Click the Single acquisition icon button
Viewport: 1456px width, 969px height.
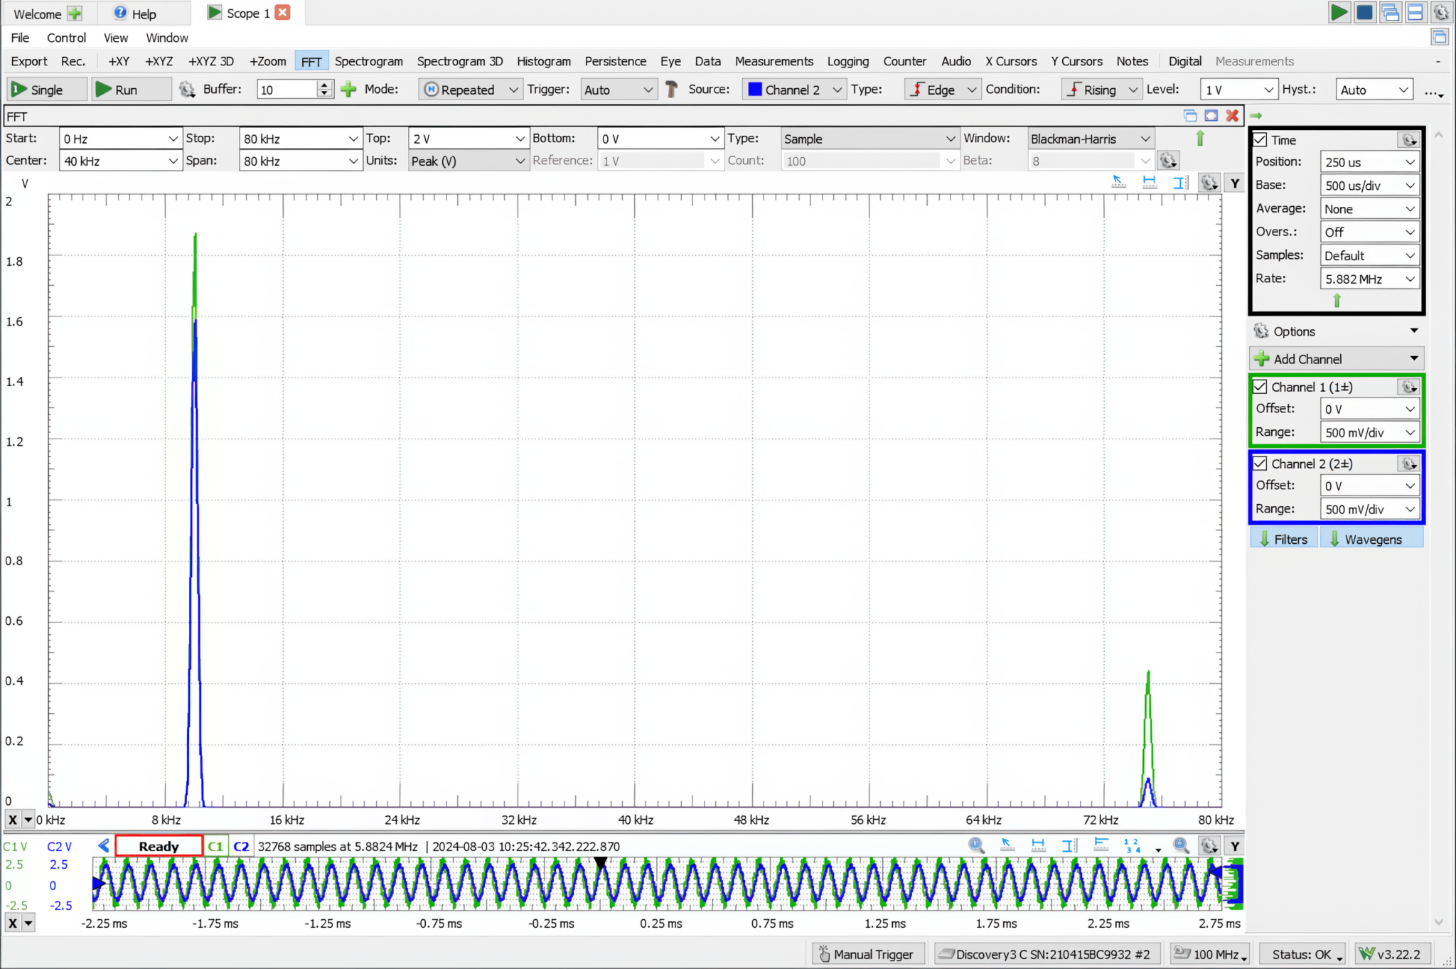(19, 90)
